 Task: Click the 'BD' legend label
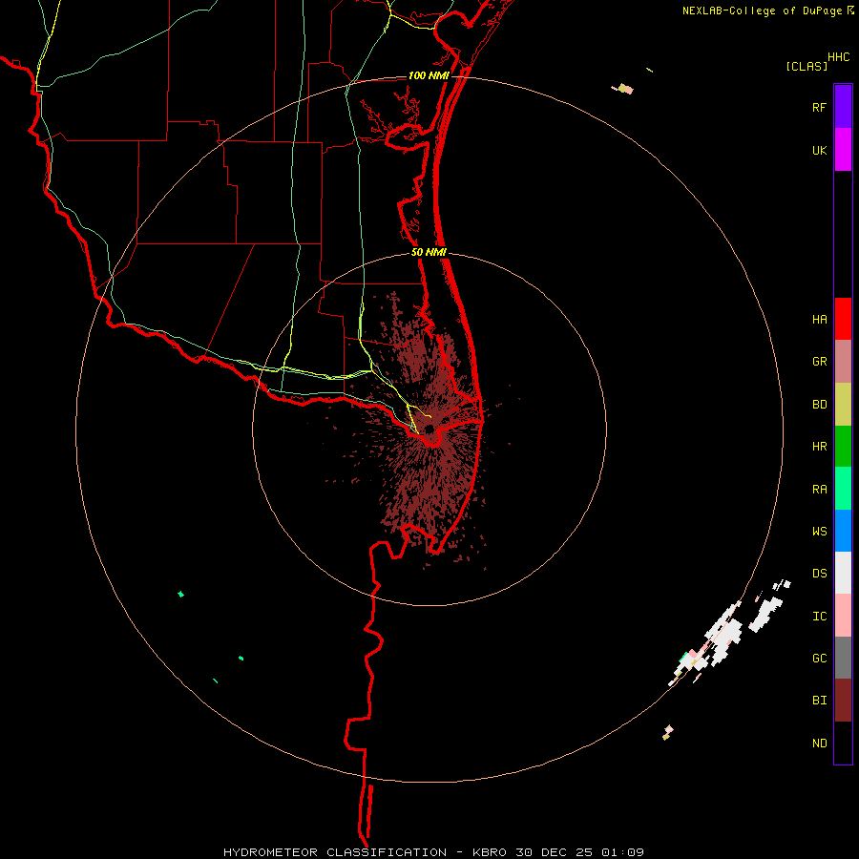[819, 405]
